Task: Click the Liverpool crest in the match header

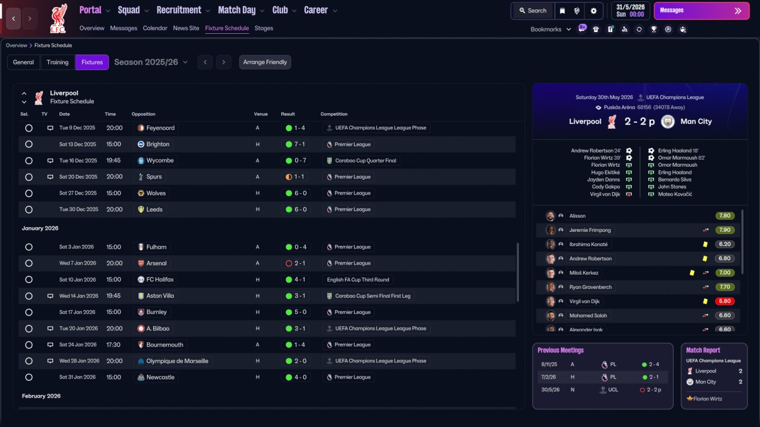Action: (613, 122)
